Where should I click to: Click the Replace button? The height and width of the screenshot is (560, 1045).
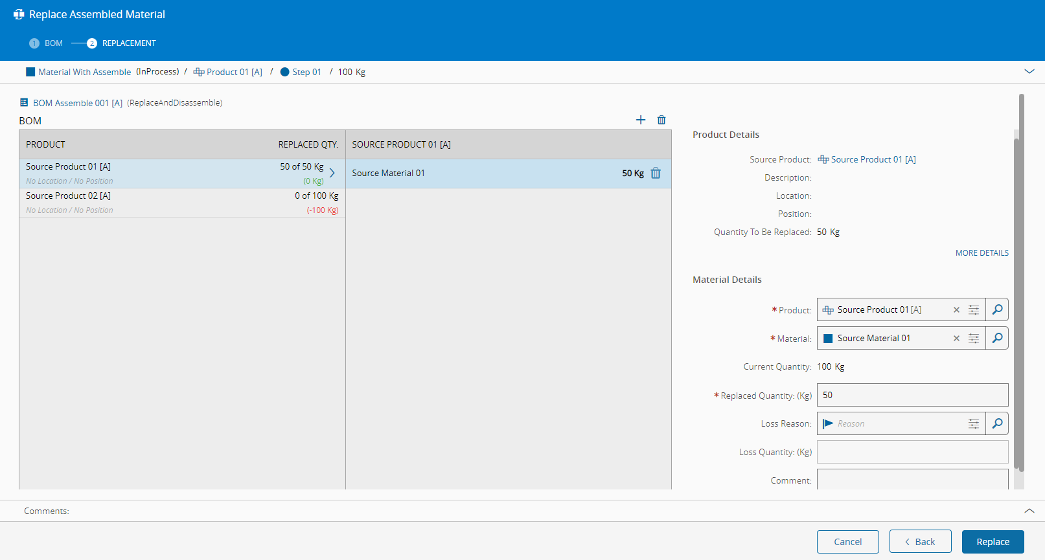click(993, 542)
